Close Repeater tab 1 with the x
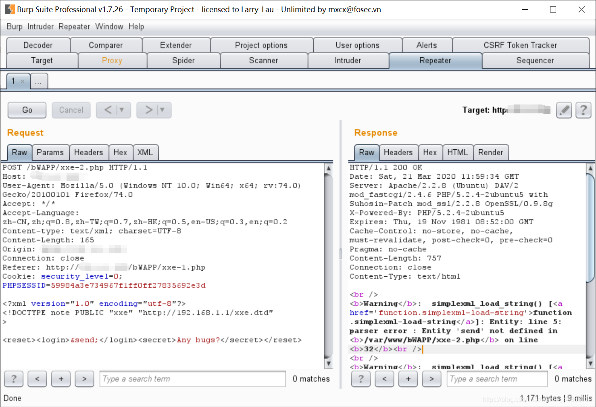This screenshot has width=596, height=407. point(23,81)
